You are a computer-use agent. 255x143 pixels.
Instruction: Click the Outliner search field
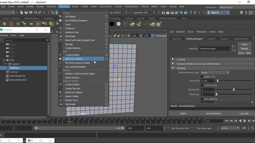(x=25, y=40)
